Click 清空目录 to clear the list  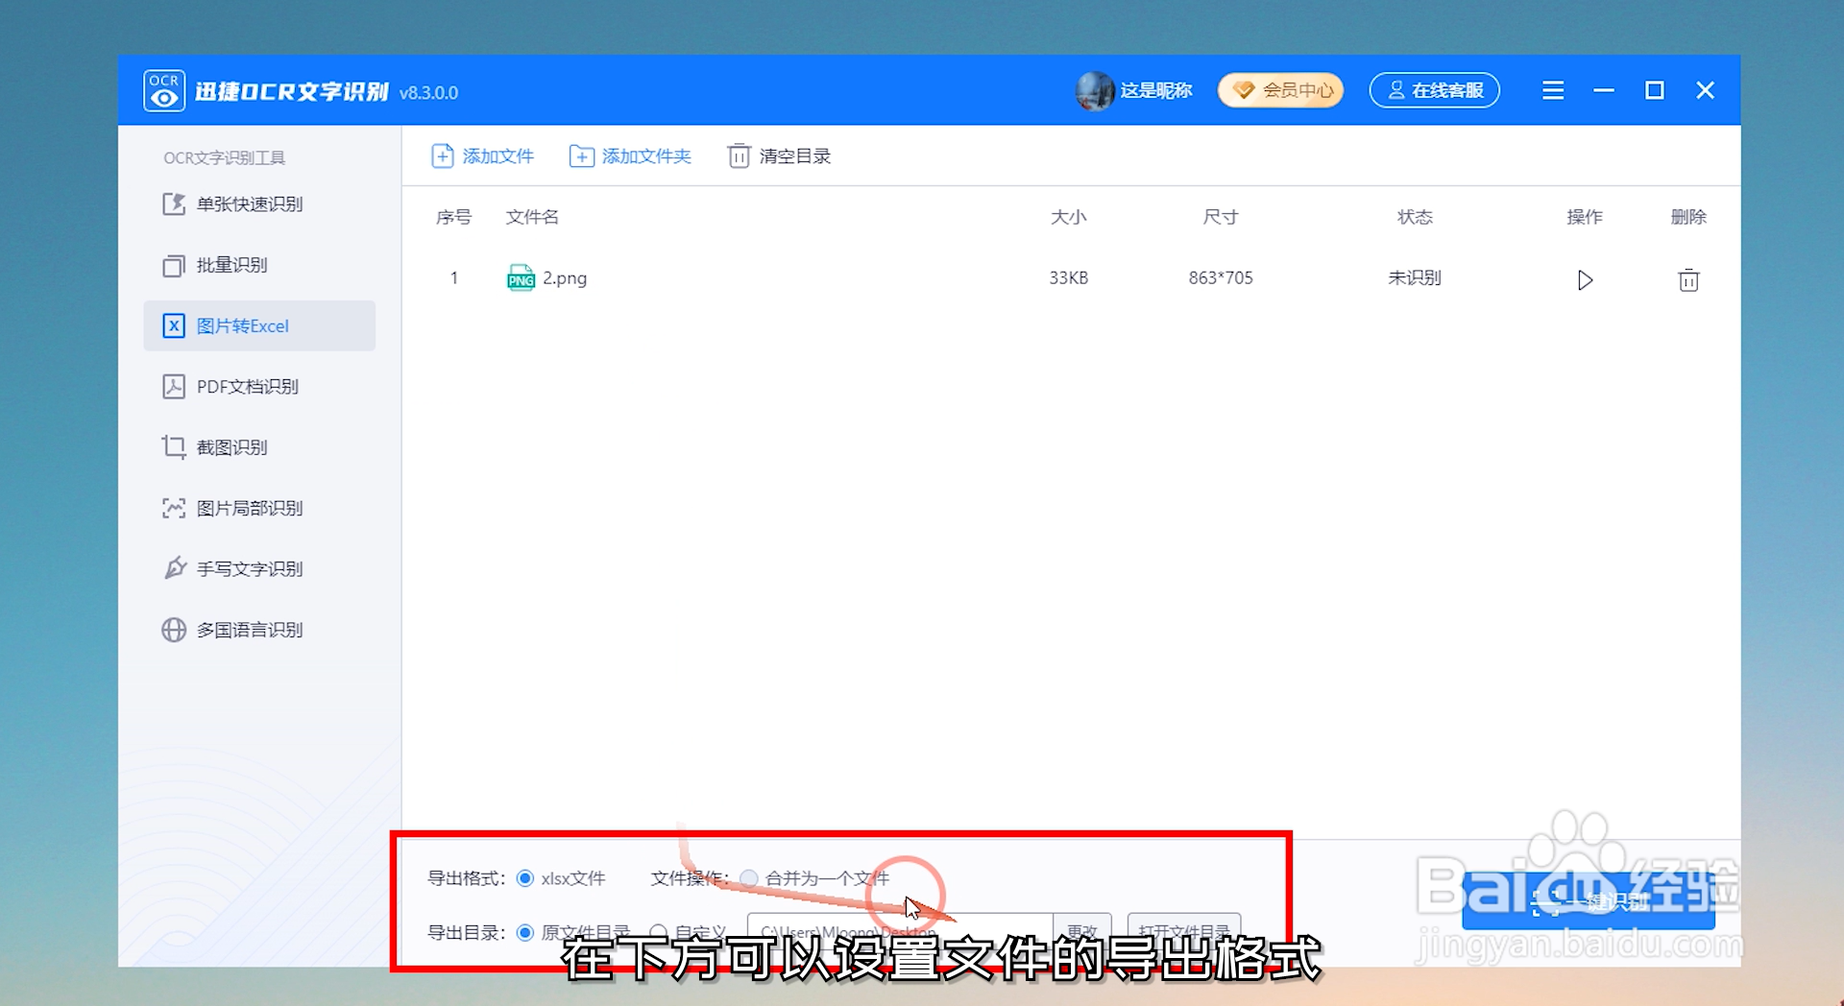tap(779, 156)
